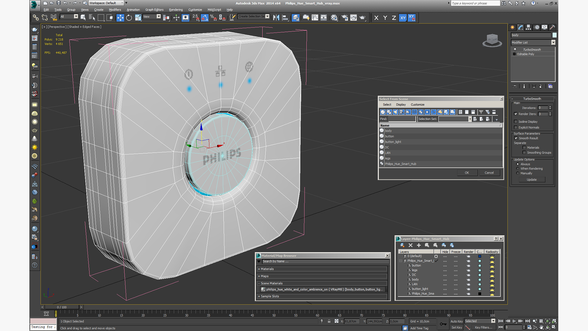Open the selection filter All dropdown

pos(69,17)
